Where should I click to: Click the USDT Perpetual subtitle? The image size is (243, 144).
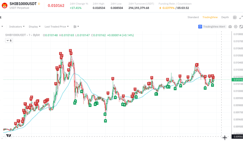(19, 8)
